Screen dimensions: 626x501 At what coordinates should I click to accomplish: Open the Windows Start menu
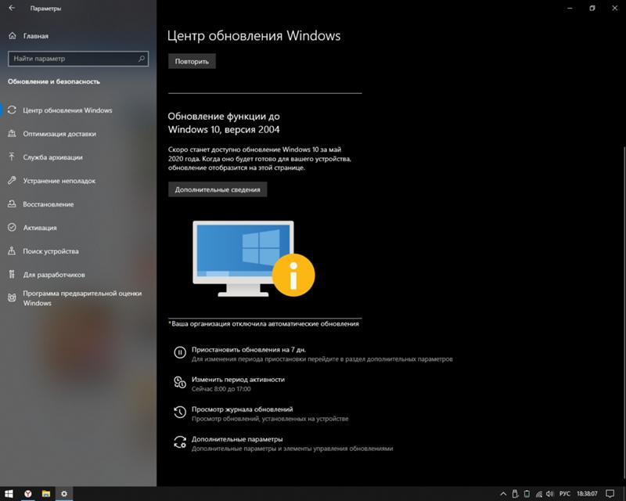pyautogui.click(x=9, y=494)
